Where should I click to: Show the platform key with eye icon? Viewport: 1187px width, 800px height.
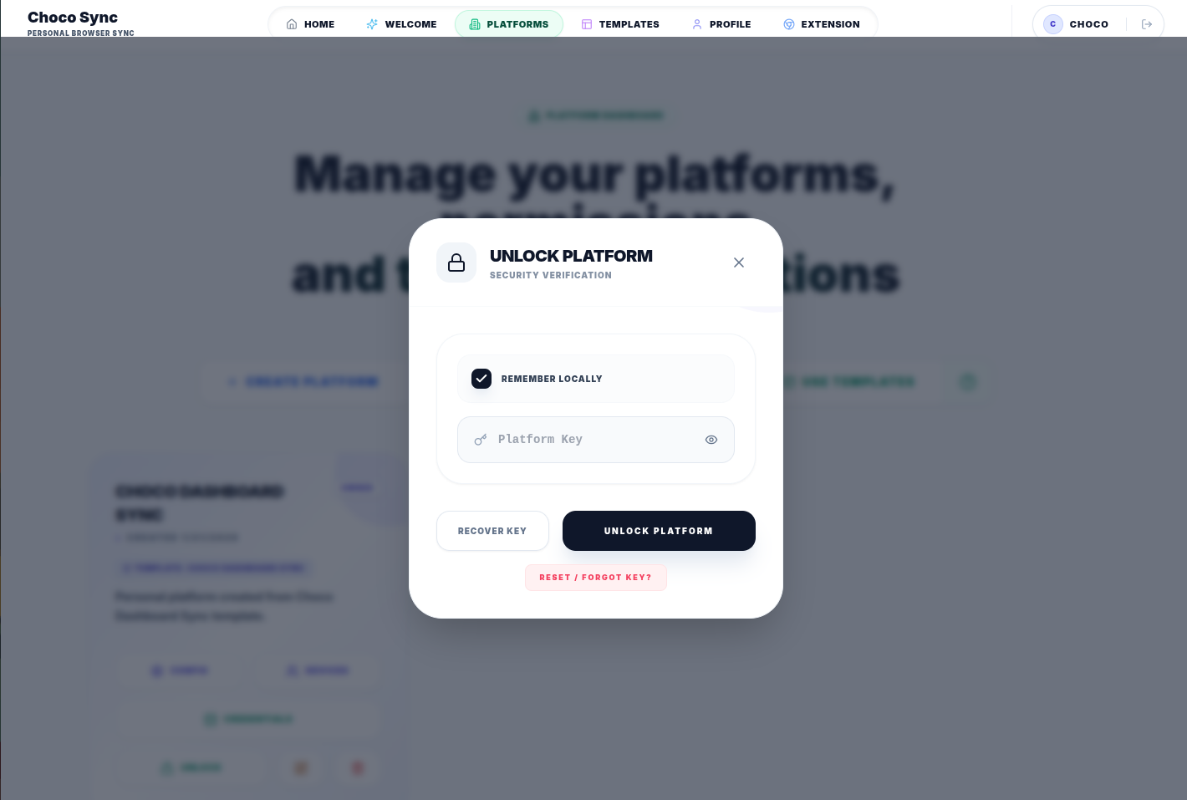click(711, 440)
